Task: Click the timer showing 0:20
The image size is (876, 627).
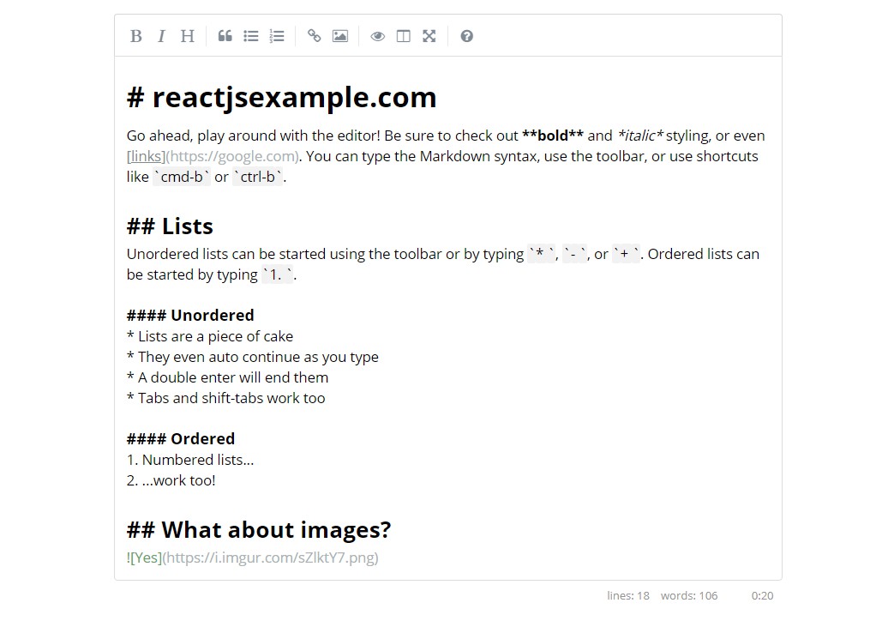Action: coord(761,595)
